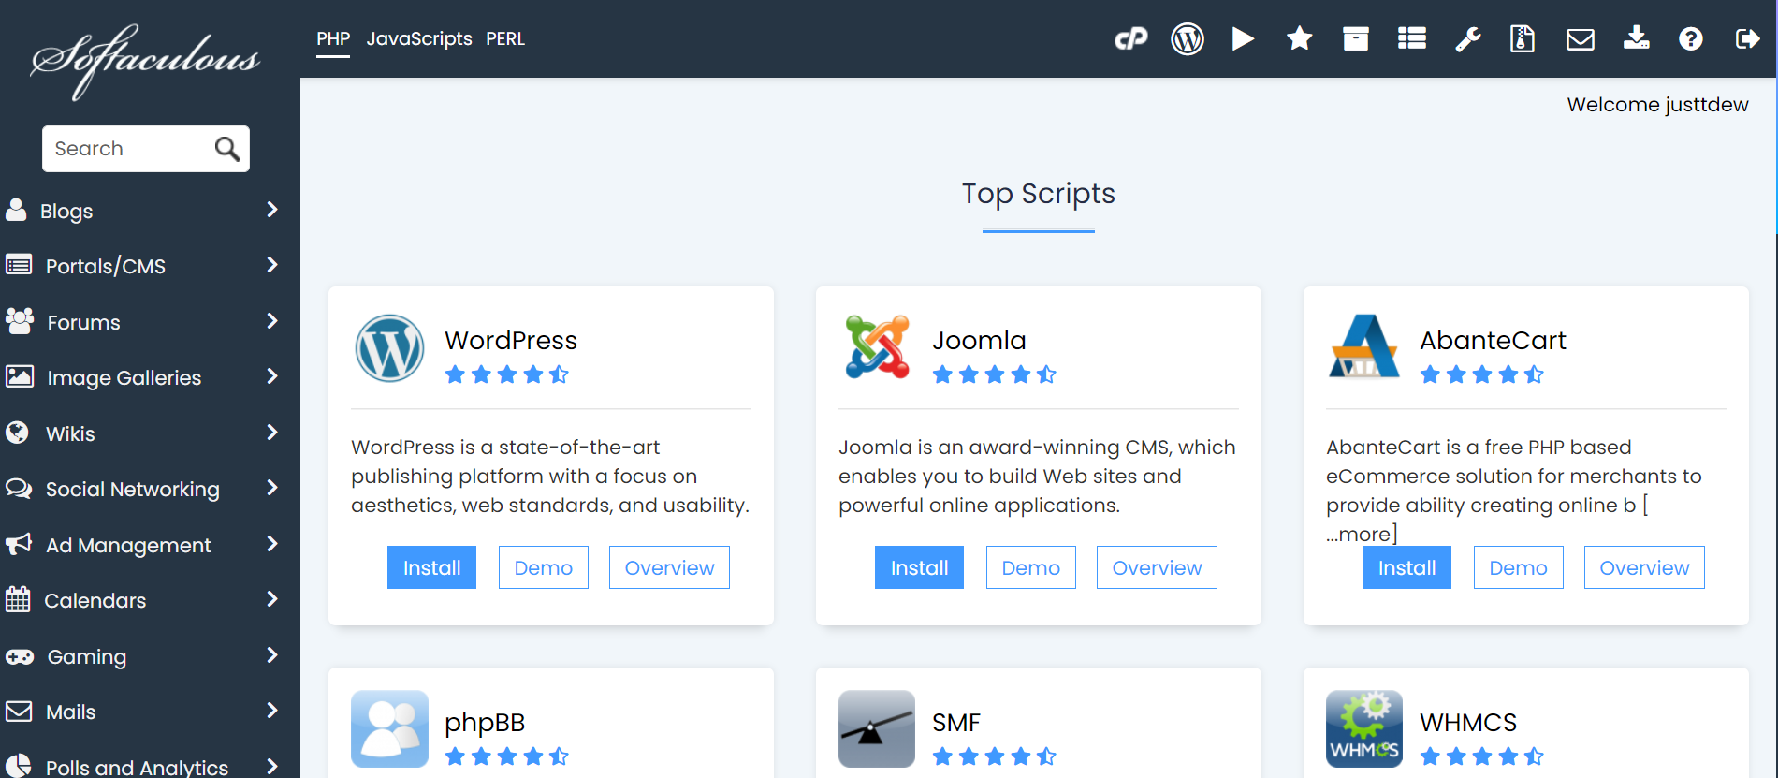Expand Social Networking chevron
Image resolution: width=1778 pixels, height=778 pixels.
point(272,488)
